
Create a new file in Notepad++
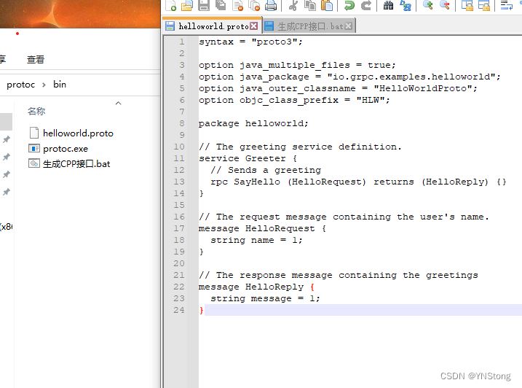pyautogui.click(x=171, y=5)
